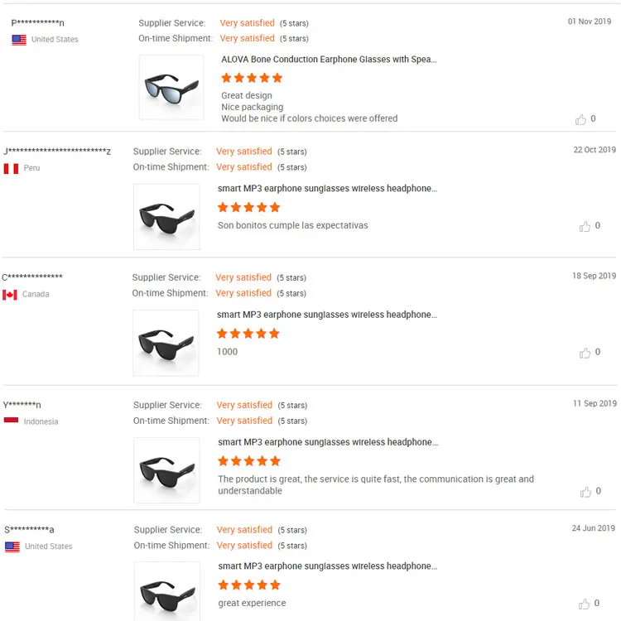
Task: Open product title link in Peru review
Action: (327, 189)
